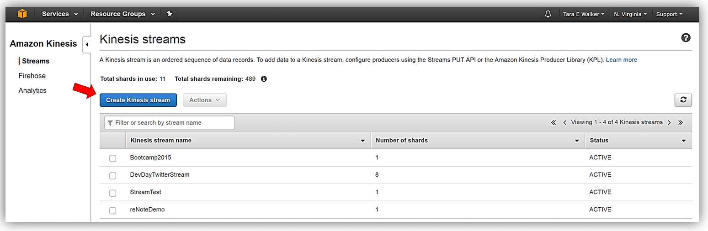
Task: Click the help question mark icon
Action: click(686, 38)
